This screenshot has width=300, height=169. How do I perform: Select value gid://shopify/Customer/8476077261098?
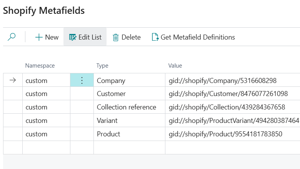point(228,94)
